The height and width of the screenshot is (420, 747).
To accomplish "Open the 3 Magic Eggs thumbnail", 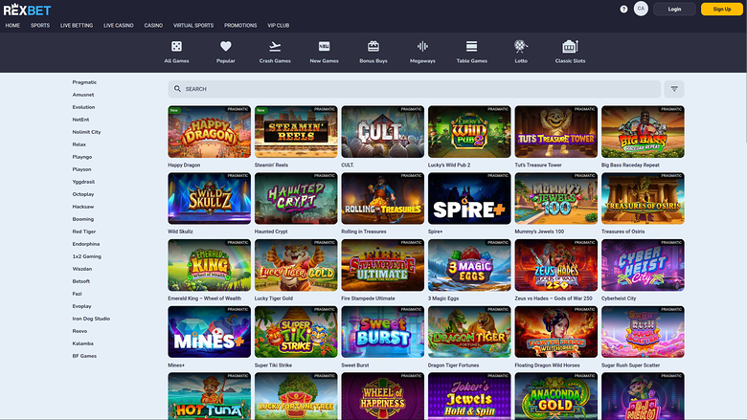I will tap(469, 265).
